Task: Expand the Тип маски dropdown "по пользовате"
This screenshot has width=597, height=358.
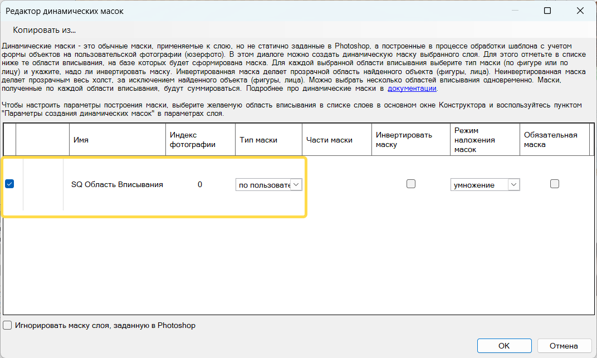Action: [x=296, y=185]
